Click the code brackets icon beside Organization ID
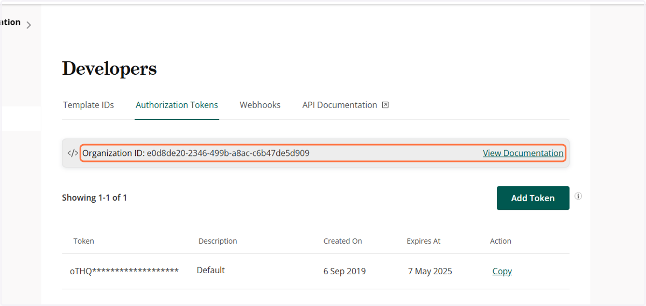Screen dimensions: 646x306 click(73, 153)
